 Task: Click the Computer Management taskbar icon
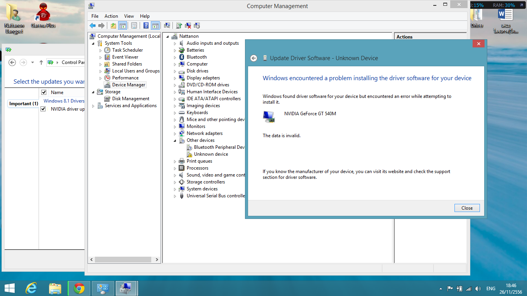[127, 288]
